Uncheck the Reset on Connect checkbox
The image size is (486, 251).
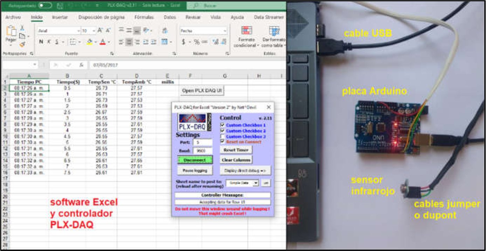pos(222,142)
